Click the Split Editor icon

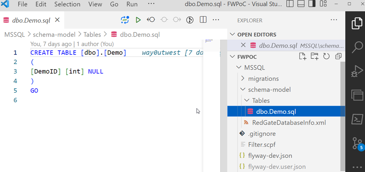pyautogui.click(x=203, y=20)
